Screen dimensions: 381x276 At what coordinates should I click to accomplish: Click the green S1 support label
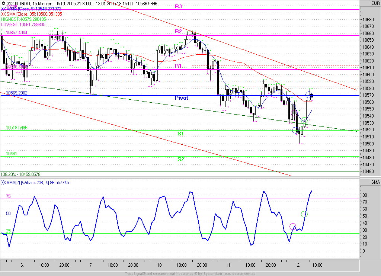180,134
